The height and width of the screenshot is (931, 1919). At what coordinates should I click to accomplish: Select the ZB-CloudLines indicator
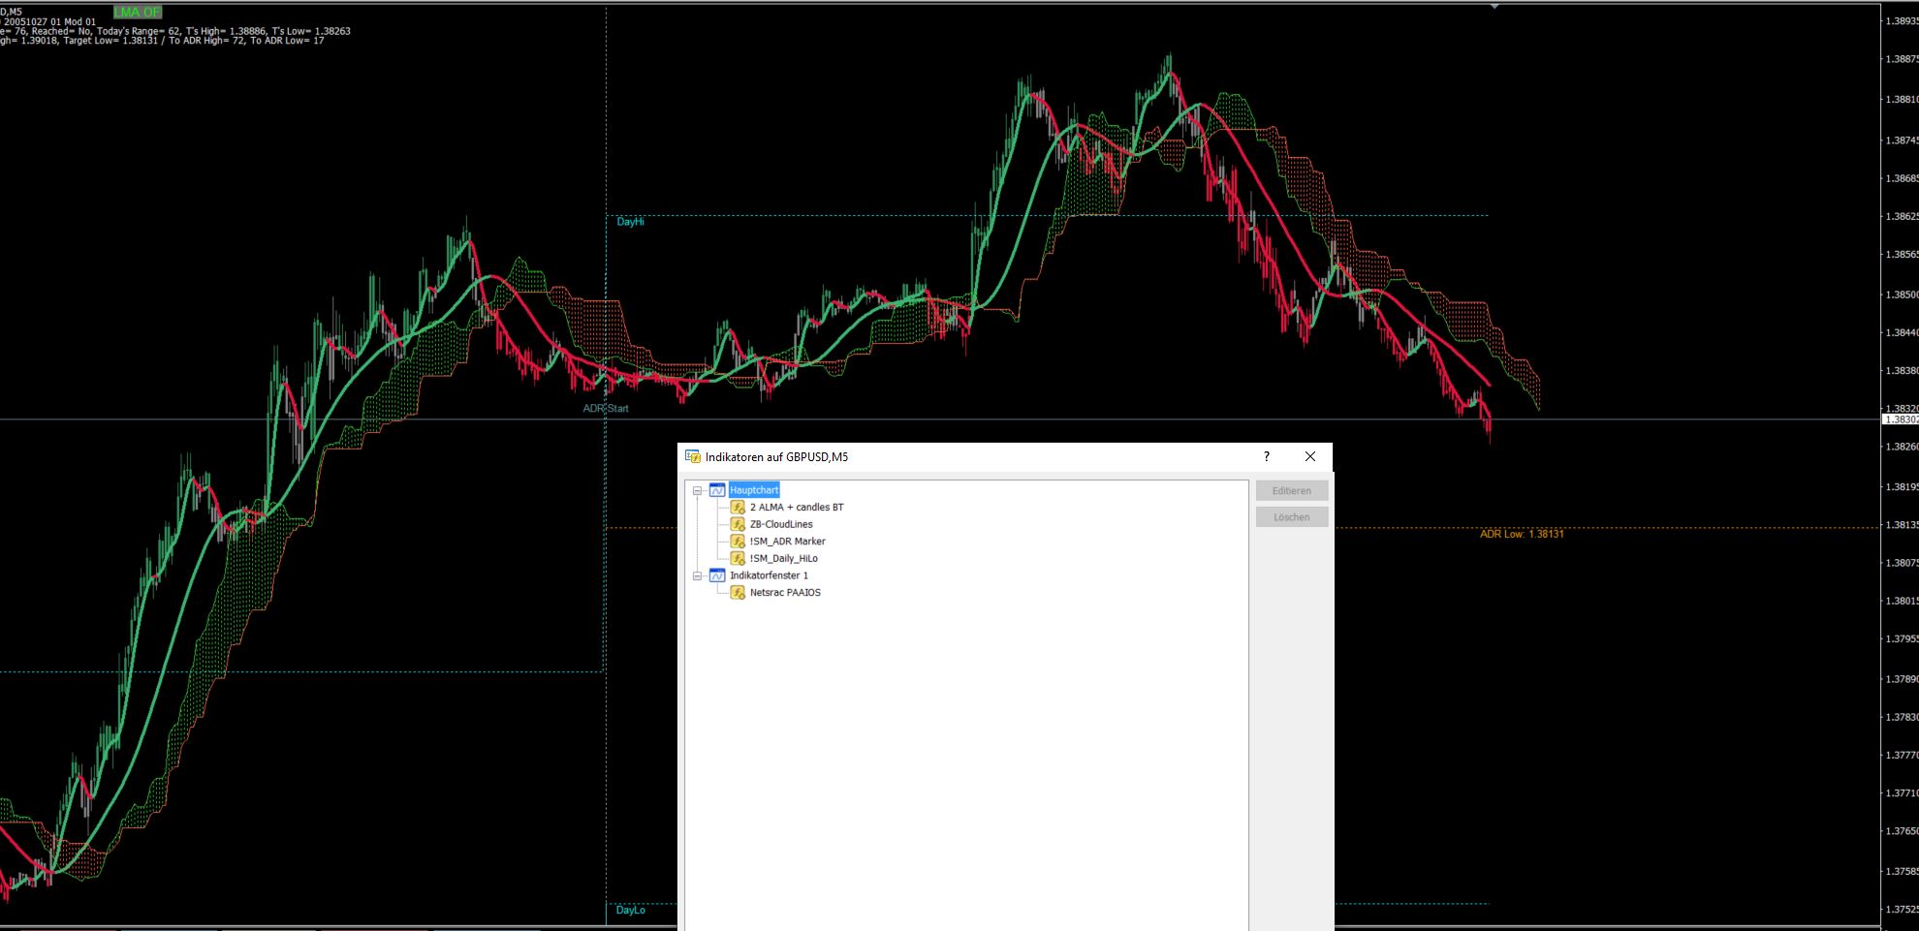coord(781,524)
